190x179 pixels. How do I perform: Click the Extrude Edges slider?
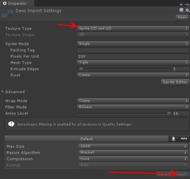(124, 69)
